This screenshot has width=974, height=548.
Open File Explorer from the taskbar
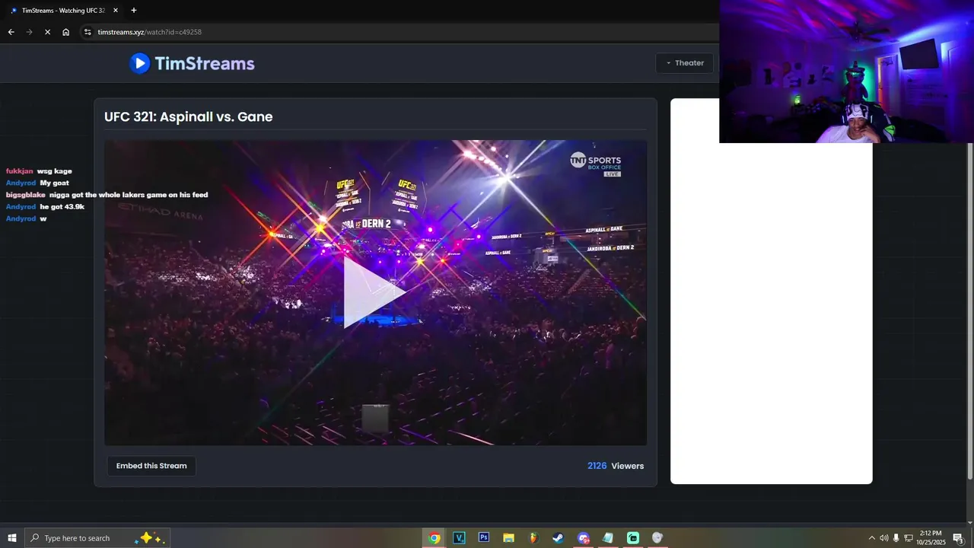point(508,538)
